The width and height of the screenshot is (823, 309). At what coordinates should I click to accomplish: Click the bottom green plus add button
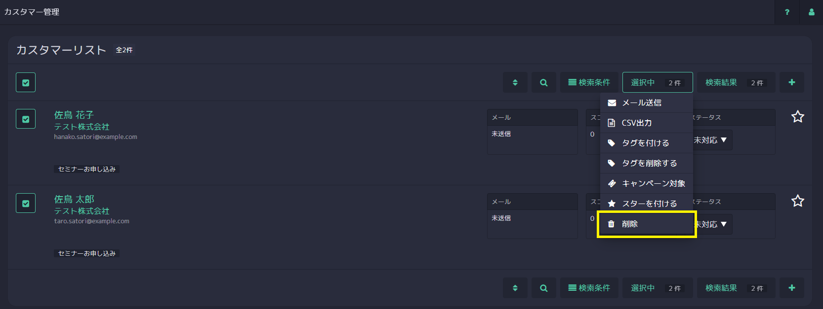(792, 288)
